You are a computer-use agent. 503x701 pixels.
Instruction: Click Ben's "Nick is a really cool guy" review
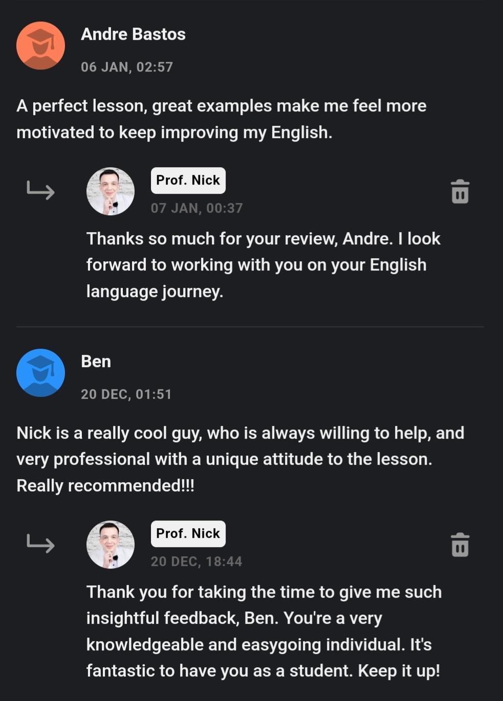pos(240,459)
